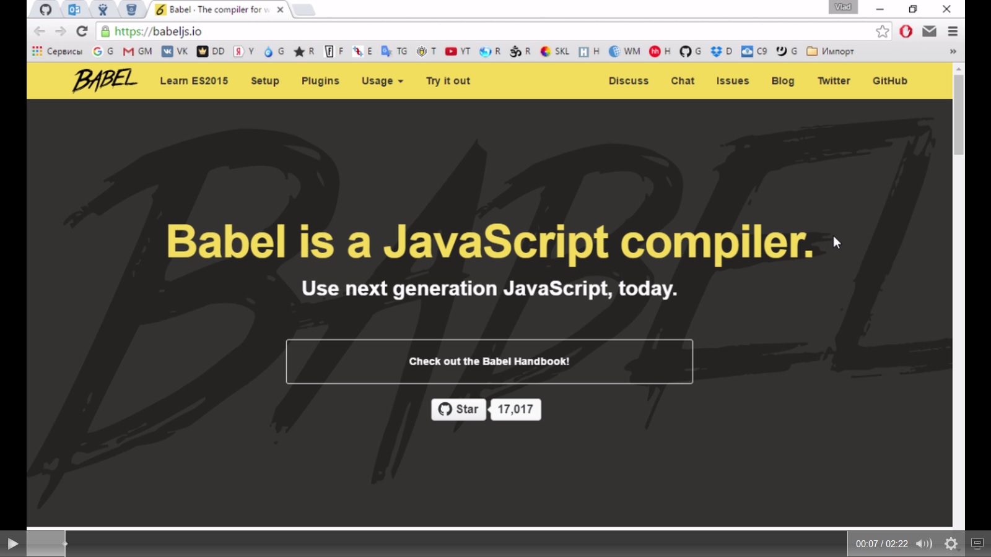The image size is (991, 557).
Task: Open the C9 bookmark
Action: (x=754, y=51)
